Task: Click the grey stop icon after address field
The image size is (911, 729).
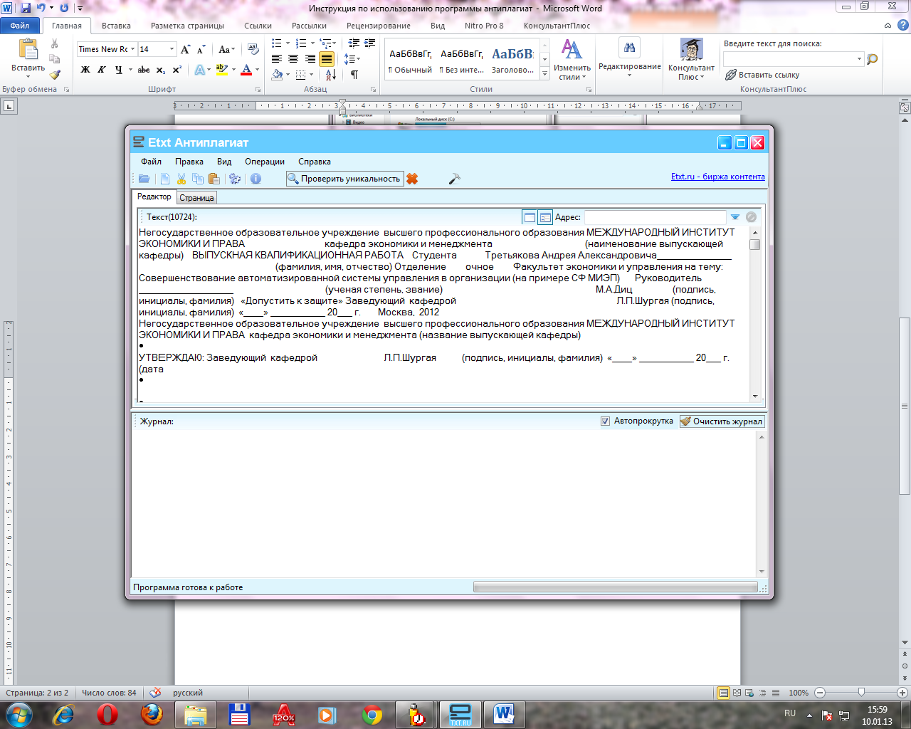Action: 751,217
